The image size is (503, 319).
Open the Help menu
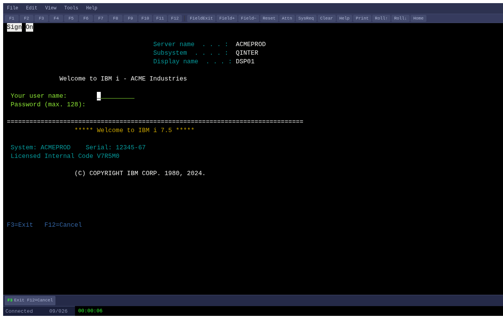(92, 8)
